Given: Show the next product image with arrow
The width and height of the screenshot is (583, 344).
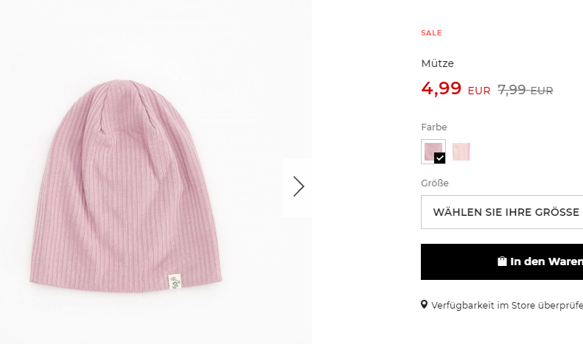Looking at the screenshot, I should pos(299,186).
